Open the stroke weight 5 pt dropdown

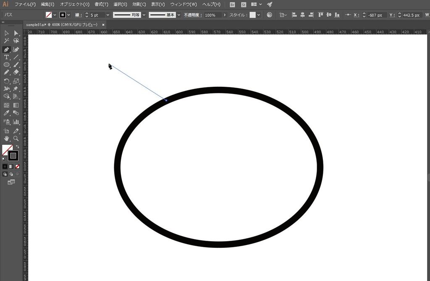coord(108,15)
